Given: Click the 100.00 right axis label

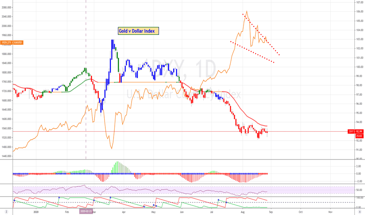Looking at the screenshot, I should (360, 67).
